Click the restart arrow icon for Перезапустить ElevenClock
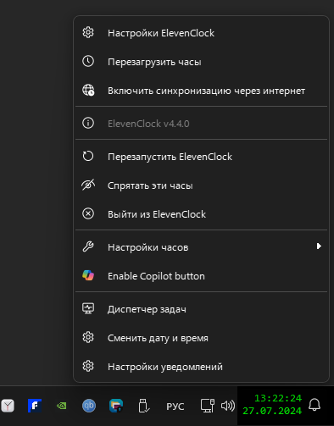The width and height of the screenshot is (334, 426). coord(88,156)
